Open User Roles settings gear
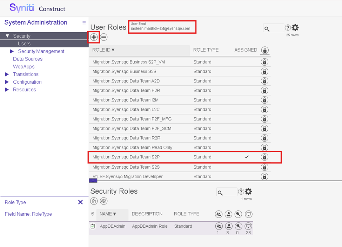The image size is (342, 247). 295,28
